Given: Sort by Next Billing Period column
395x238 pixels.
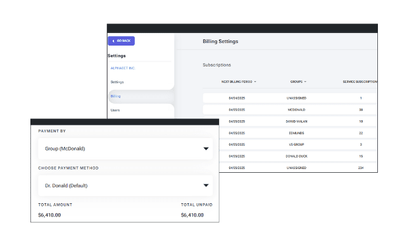Looking at the screenshot, I should [239, 82].
